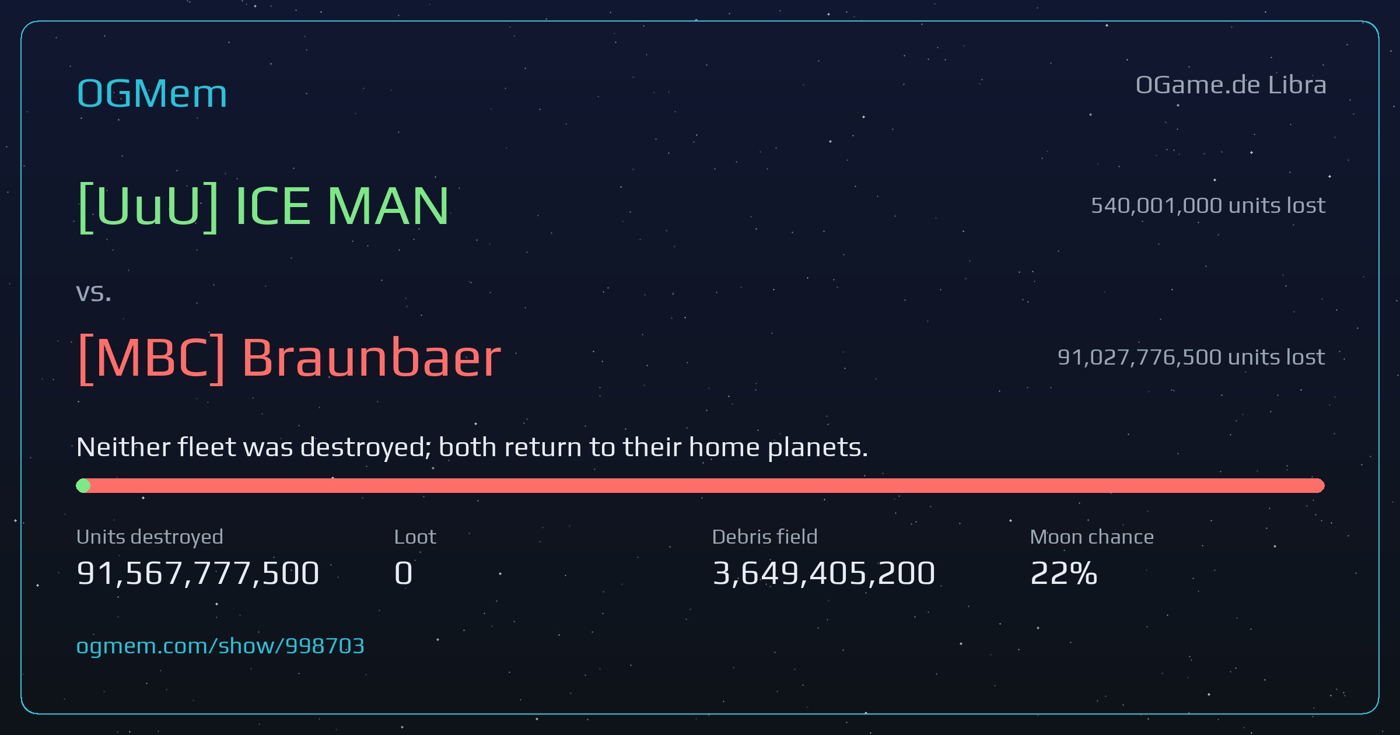Viewport: 1400px width, 735px height.
Task: Click the green dot on the loss bar
Action: click(x=83, y=485)
